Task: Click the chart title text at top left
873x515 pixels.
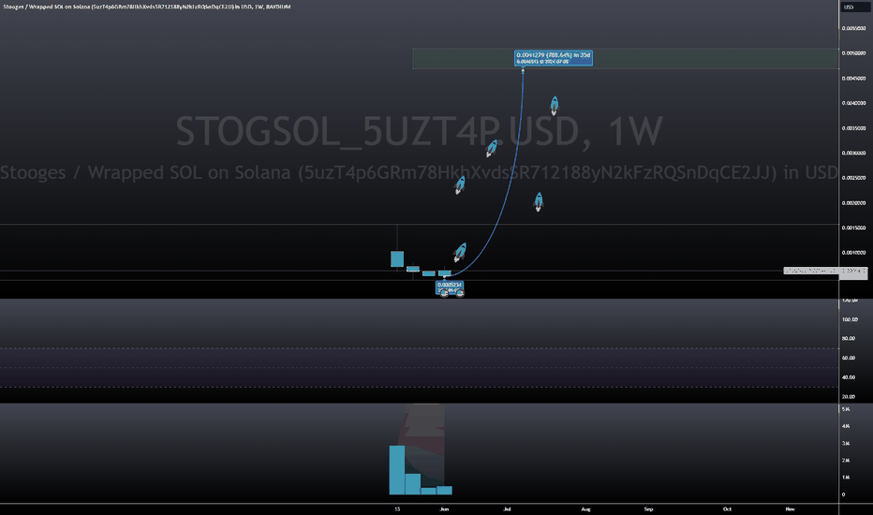Action: (x=145, y=7)
